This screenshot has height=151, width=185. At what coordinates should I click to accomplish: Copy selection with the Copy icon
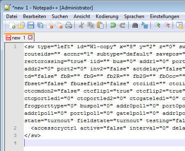(x=91, y=25)
